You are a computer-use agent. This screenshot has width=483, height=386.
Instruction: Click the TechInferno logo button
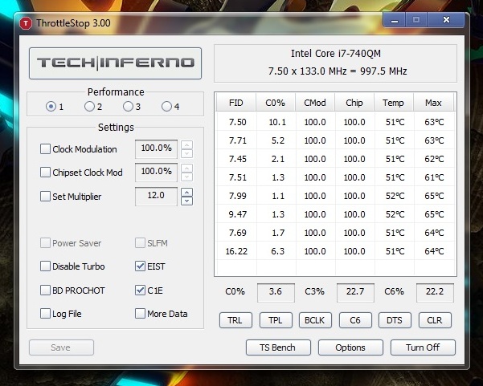(115, 63)
